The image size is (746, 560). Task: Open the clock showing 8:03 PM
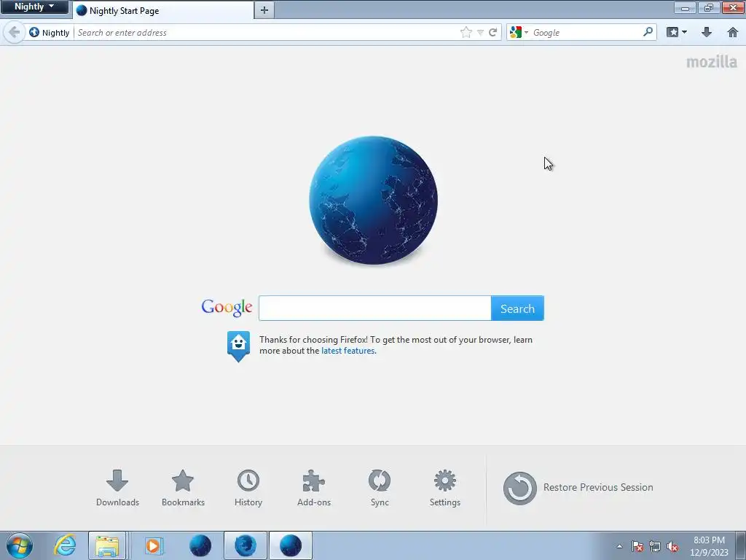click(x=709, y=546)
